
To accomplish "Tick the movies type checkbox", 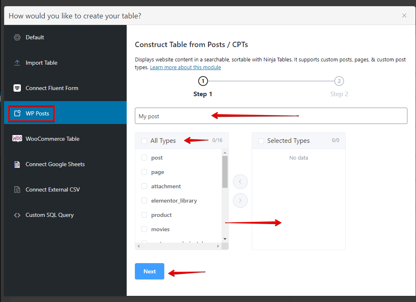I will (x=144, y=229).
